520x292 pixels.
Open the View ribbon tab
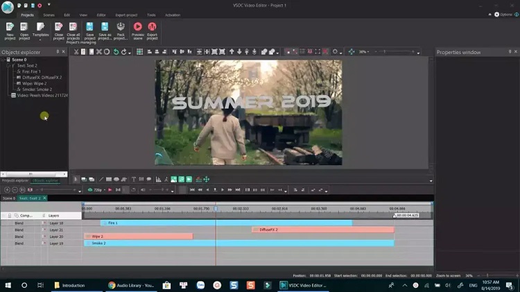pyautogui.click(x=83, y=15)
